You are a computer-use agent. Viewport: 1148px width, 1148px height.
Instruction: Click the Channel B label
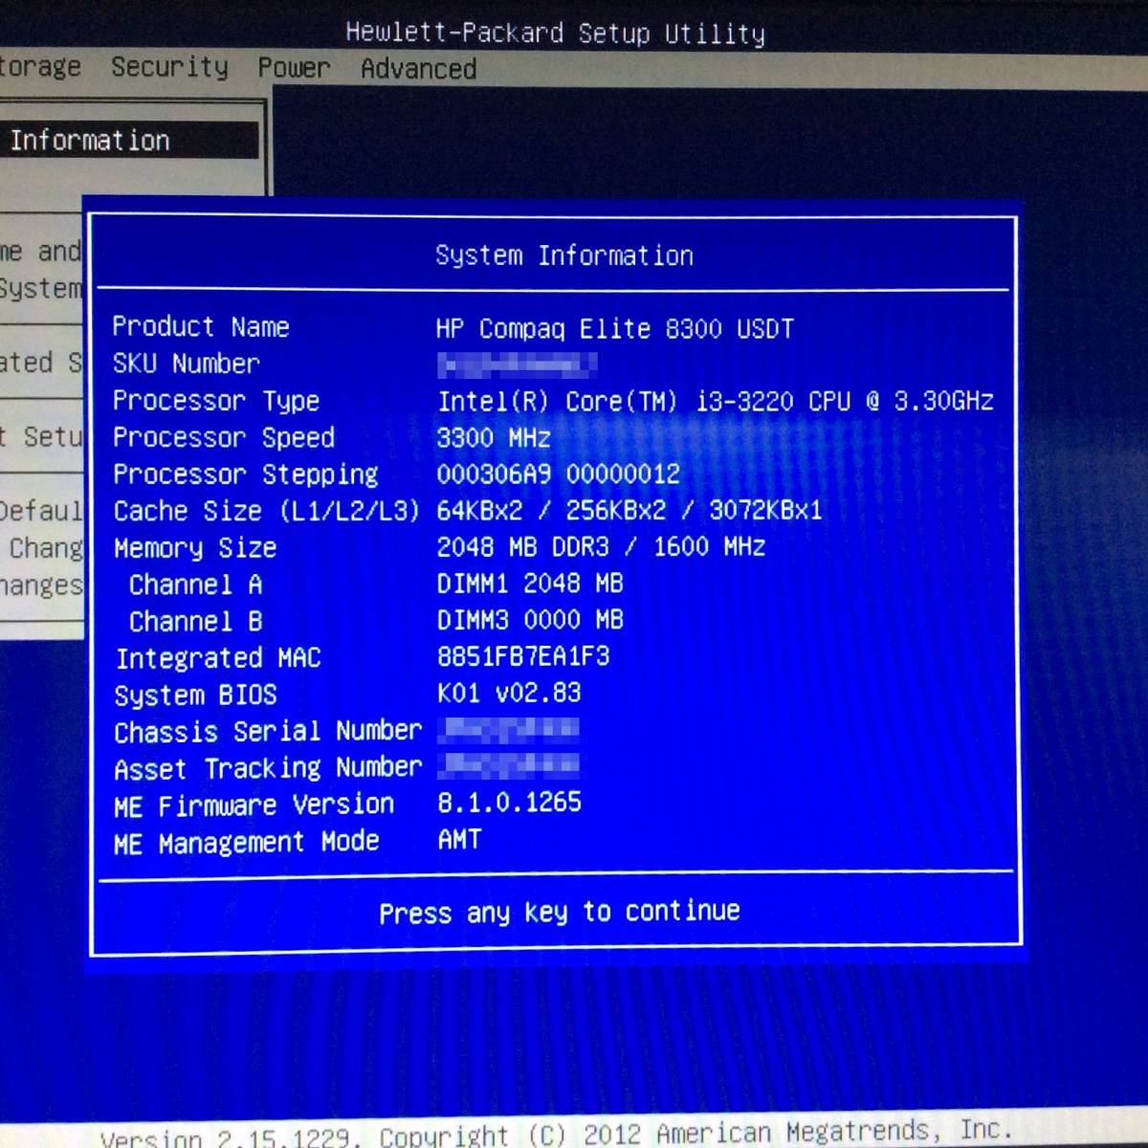(195, 622)
